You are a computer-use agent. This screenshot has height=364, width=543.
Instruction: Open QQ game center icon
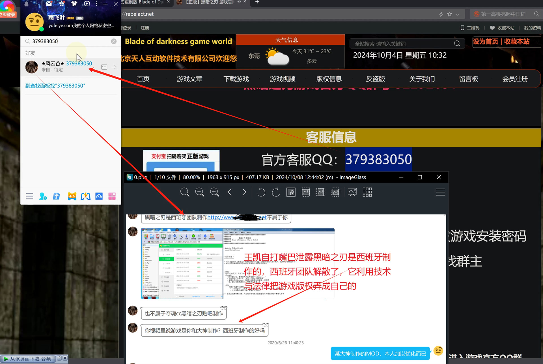72,196
